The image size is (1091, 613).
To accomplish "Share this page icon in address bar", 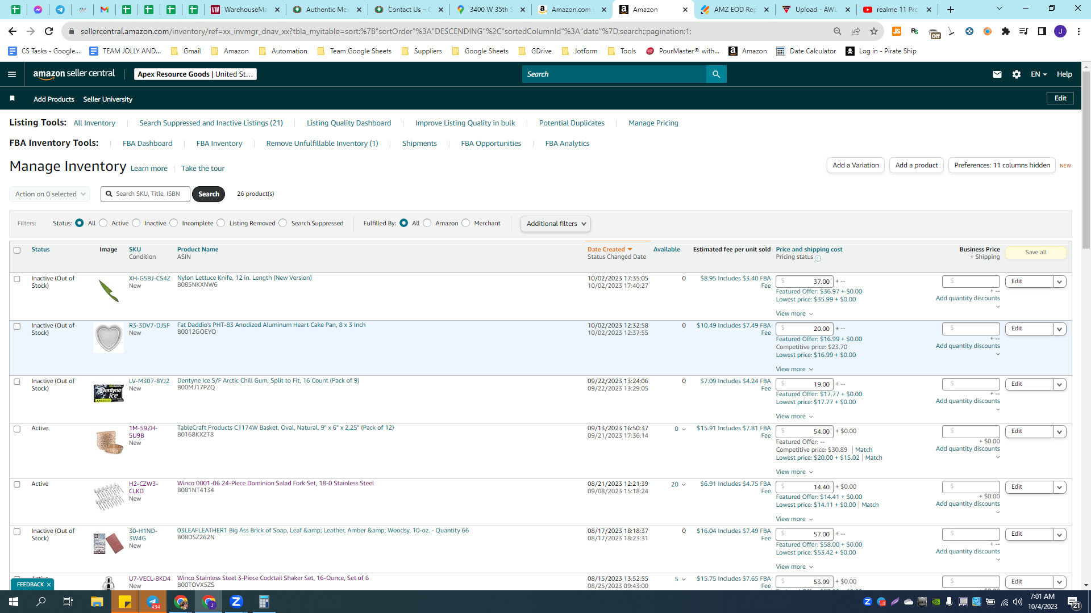I will pos(856,31).
